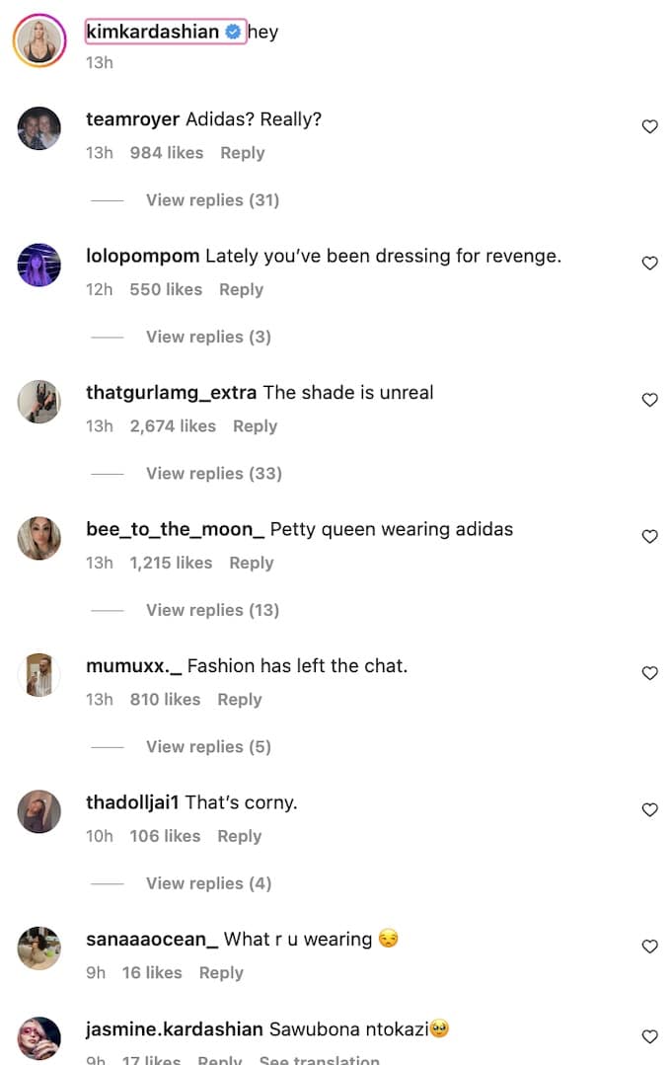Expand View replies (33) under thatgurlamg_extra
671x1065 pixels.
pyautogui.click(x=214, y=474)
